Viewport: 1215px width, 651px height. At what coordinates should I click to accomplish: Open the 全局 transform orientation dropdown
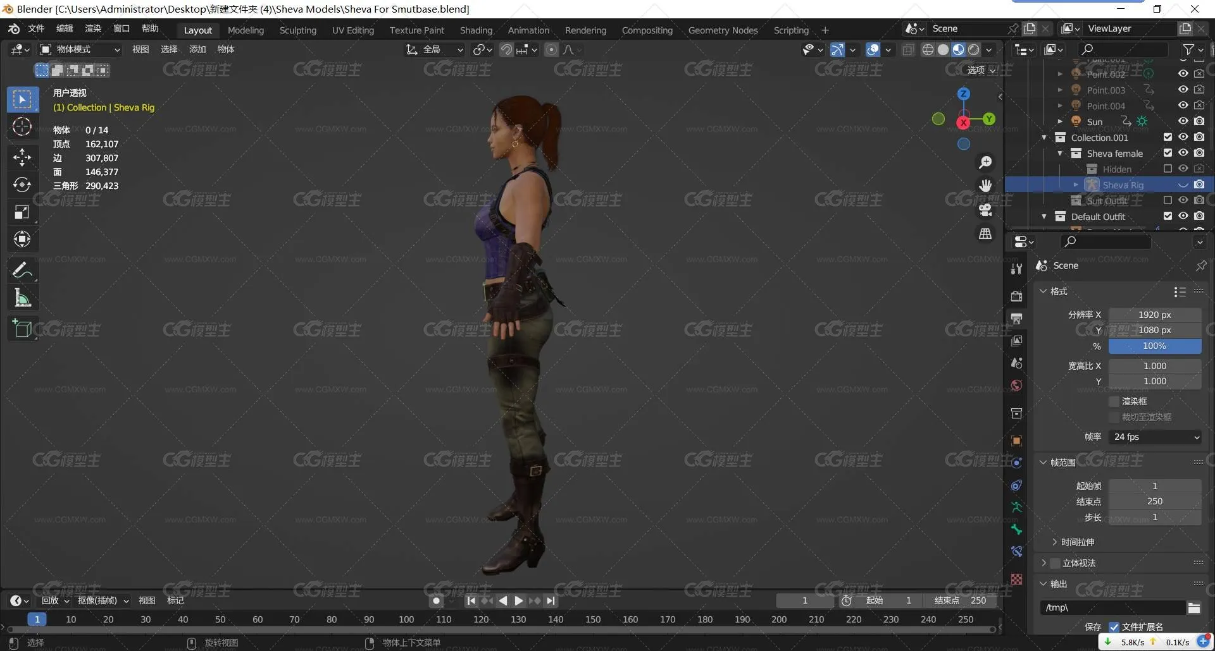(435, 50)
